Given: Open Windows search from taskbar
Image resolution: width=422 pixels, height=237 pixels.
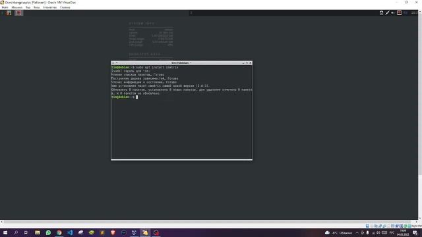Looking at the screenshot, I should (16, 232).
